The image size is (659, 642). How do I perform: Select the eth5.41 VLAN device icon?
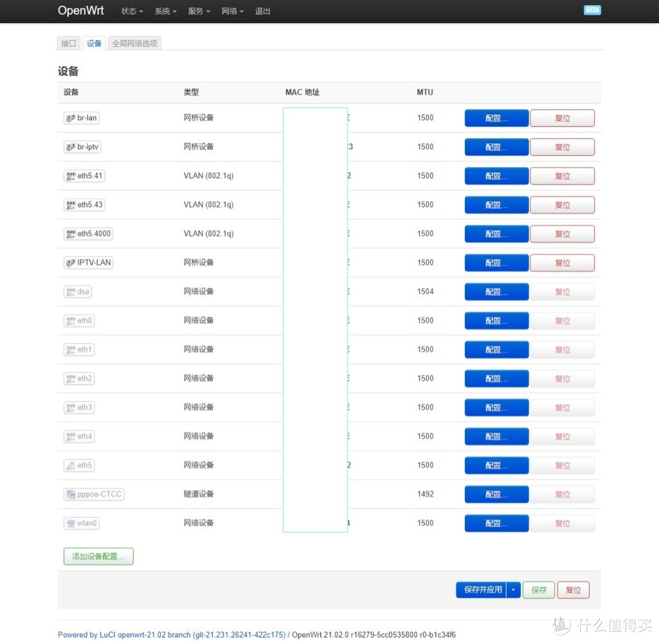(x=70, y=176)
